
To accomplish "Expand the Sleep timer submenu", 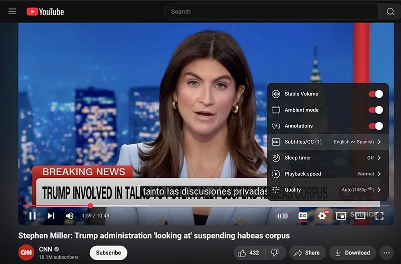I will [328, 158].
